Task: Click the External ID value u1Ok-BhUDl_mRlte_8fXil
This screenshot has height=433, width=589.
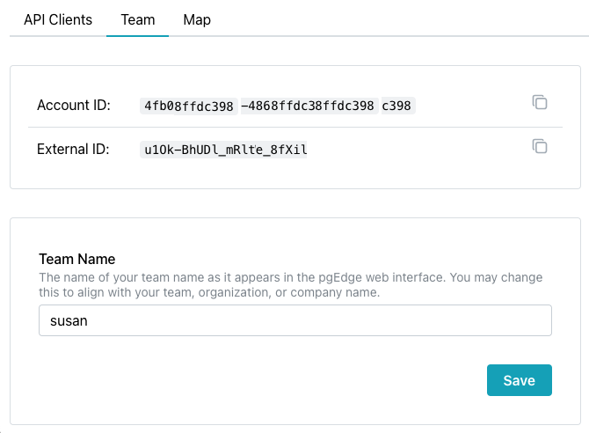Action: (226, 150)
